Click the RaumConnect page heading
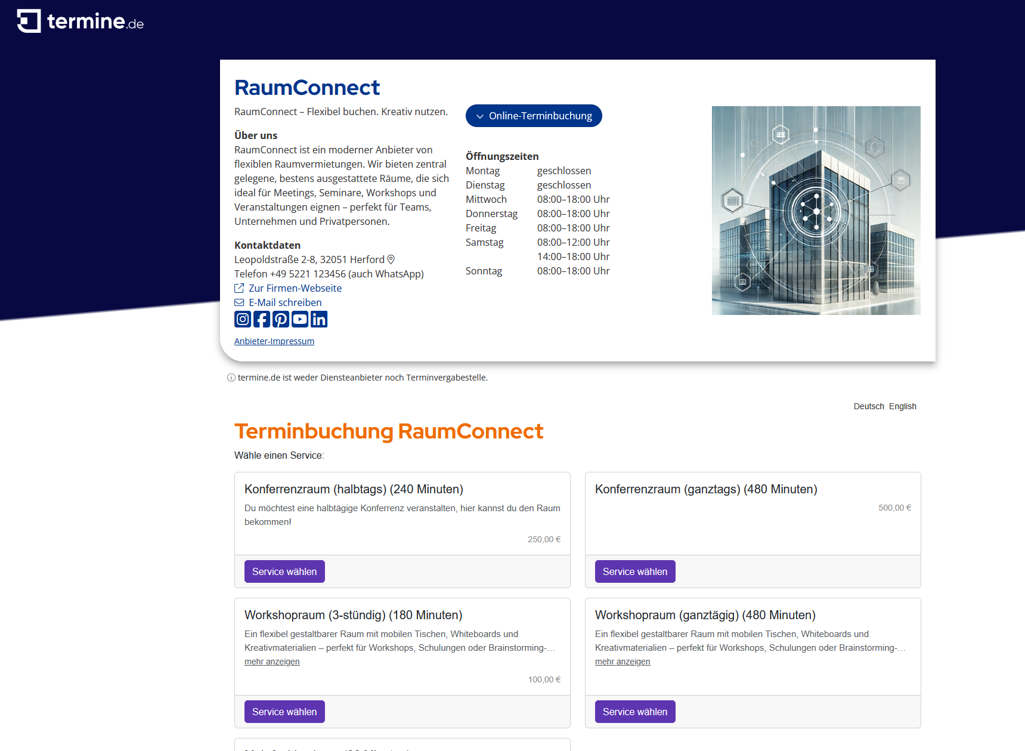1025x751 pixels. 307,88
